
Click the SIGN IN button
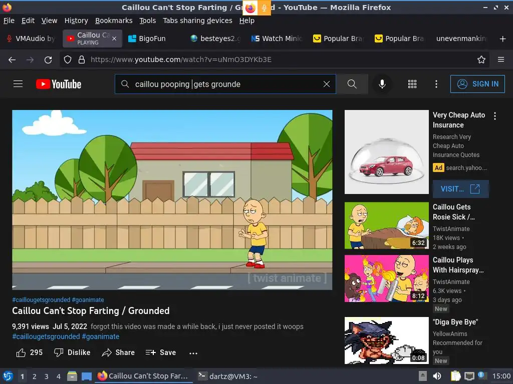tap(477, 84)
